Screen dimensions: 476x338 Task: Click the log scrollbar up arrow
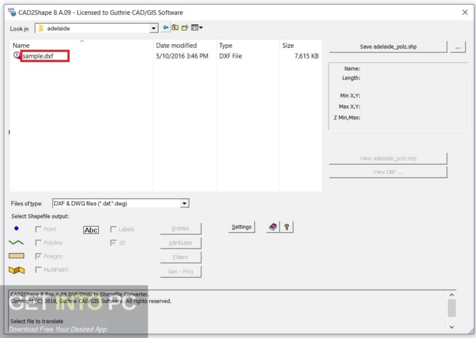pos(452,295)
